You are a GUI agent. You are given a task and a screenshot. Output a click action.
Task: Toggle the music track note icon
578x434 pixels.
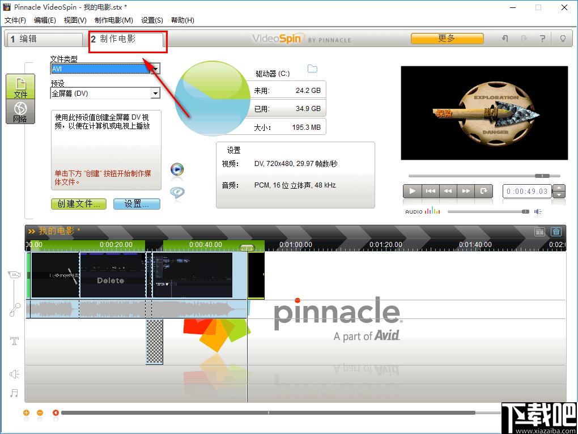(14, 393)
